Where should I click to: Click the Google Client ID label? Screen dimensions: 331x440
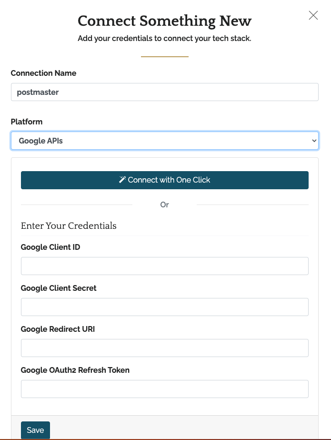coord(50,247)
